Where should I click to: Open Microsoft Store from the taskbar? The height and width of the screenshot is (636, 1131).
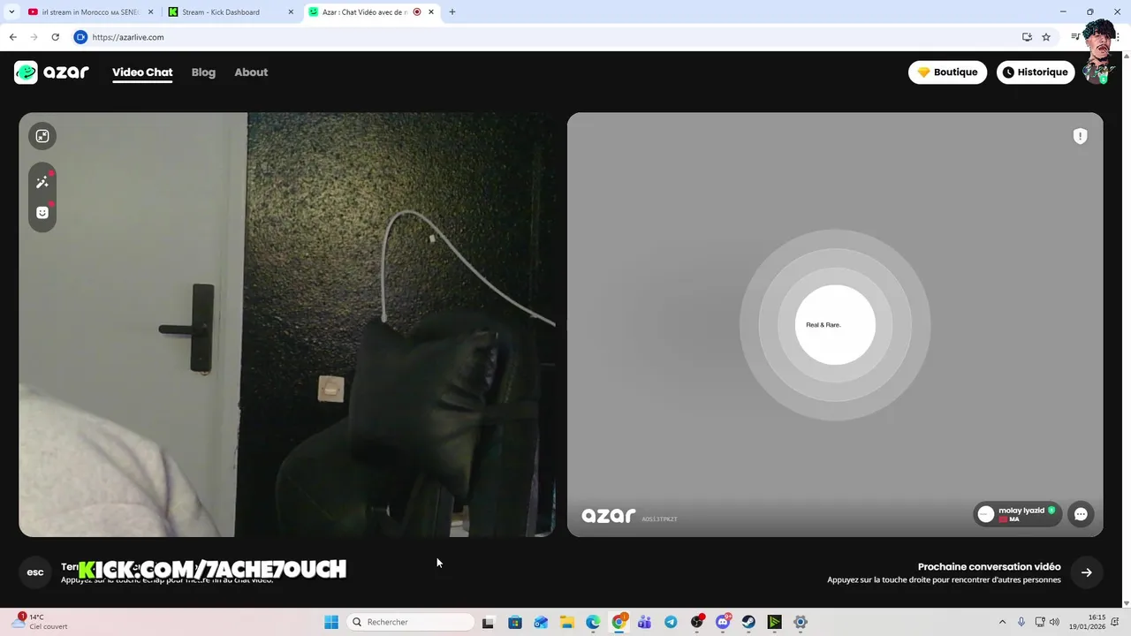515,622
